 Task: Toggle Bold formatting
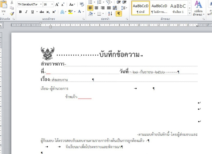pyautogui.click(x=20, y=12)
